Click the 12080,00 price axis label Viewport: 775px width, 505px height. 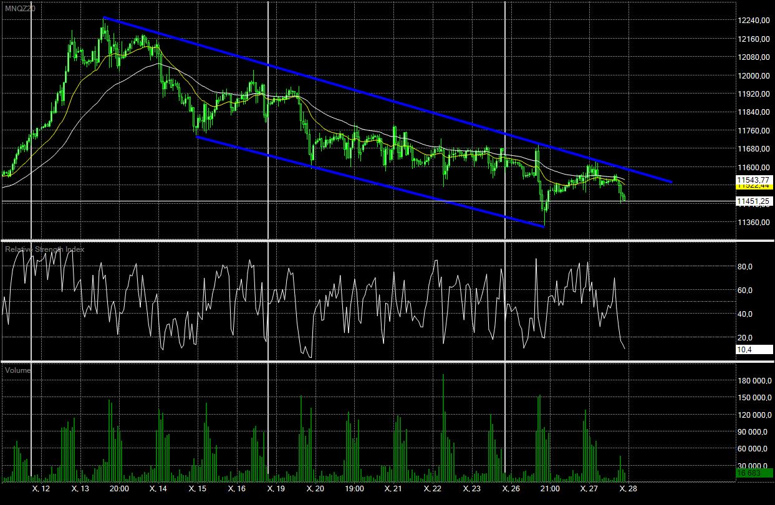tap(753, 57)
